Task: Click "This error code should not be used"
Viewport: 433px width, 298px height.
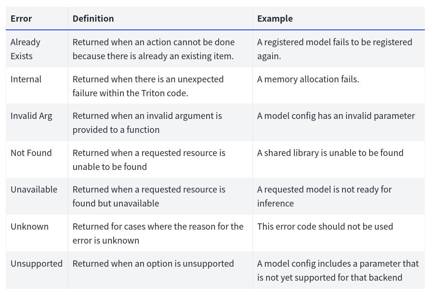Action: 325,227
